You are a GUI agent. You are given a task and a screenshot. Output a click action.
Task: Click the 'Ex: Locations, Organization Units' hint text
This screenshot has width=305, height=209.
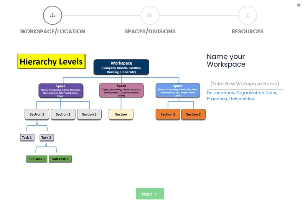242,96
